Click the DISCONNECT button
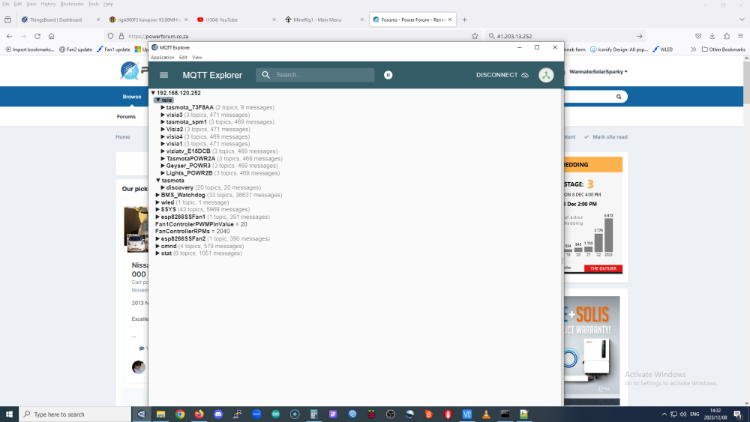750x422 pixels. pos(502,75)
